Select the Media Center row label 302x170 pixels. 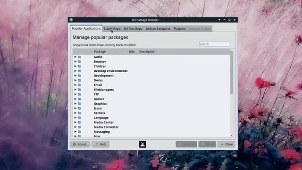(x=104, y=122)
